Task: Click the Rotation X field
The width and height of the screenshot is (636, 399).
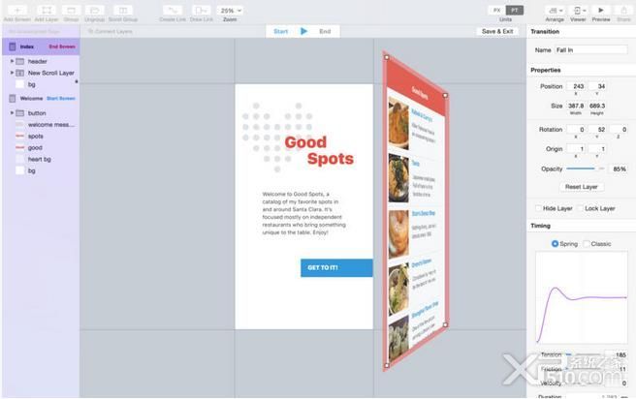Action: pyautogui.click(x=576, y=129)
